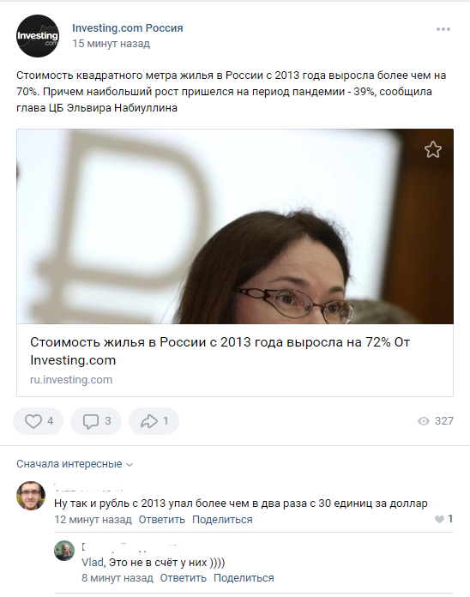The image size is (470, 597).
Task: Open the Nabiullina article preview image
Action: click(235, 226)
